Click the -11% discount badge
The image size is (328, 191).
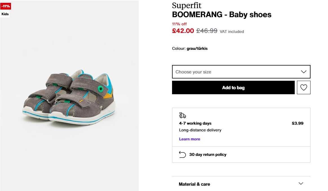tap(6, 6)
